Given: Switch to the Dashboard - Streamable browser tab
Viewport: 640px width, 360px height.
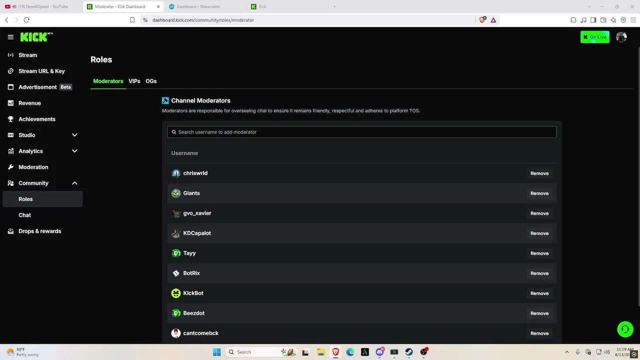Looking at the screenshot, I should coord(204,6).
